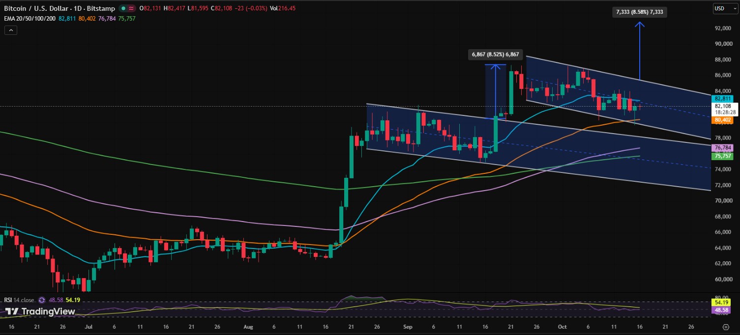Open chart settings gear at bottom-right corner
The width and height of the screenshot is (740, 335).
(726, 326)
